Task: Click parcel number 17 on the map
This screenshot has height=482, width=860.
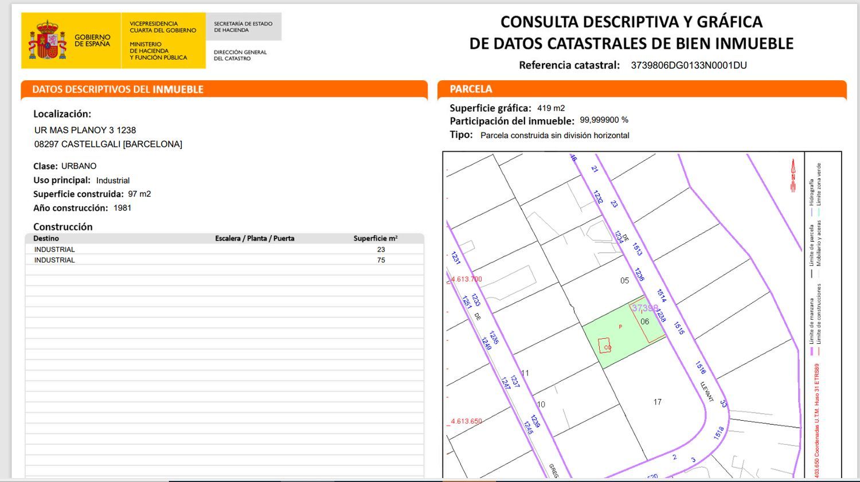Action: coord(657,402)
